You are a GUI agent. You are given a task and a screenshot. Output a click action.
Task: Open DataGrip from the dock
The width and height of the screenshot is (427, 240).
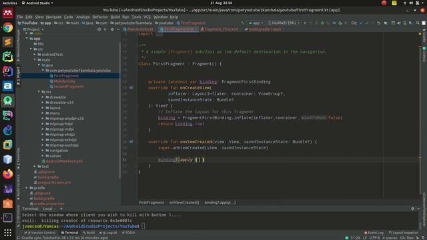7,115
